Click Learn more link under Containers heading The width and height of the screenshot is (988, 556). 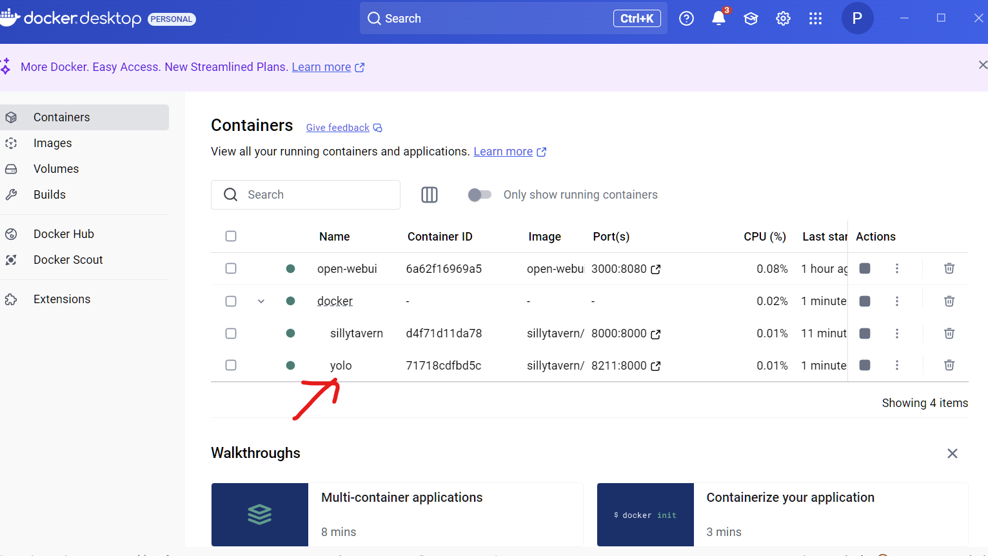(x=503, y=152)
